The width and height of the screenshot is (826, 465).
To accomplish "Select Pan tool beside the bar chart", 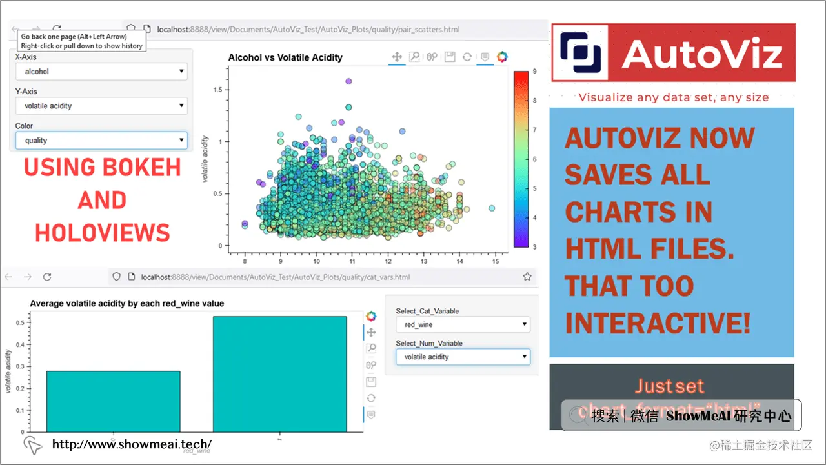I will tap(371, 333).
